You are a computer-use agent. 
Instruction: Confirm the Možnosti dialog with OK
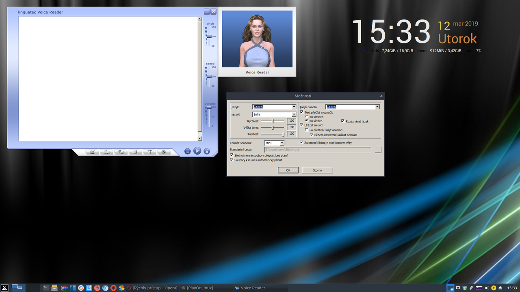click(x=288, y=170)
